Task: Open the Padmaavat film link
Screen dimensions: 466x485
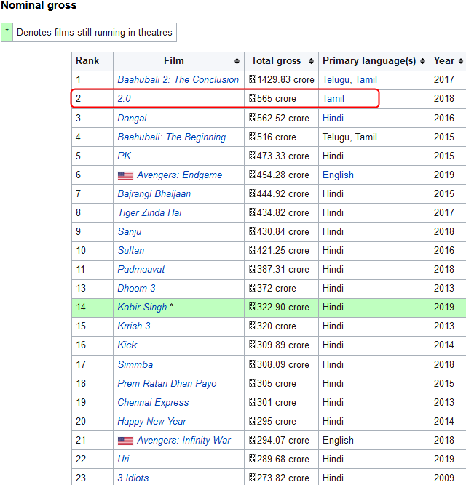Action: pyautogui.click(x=141, y=270)
